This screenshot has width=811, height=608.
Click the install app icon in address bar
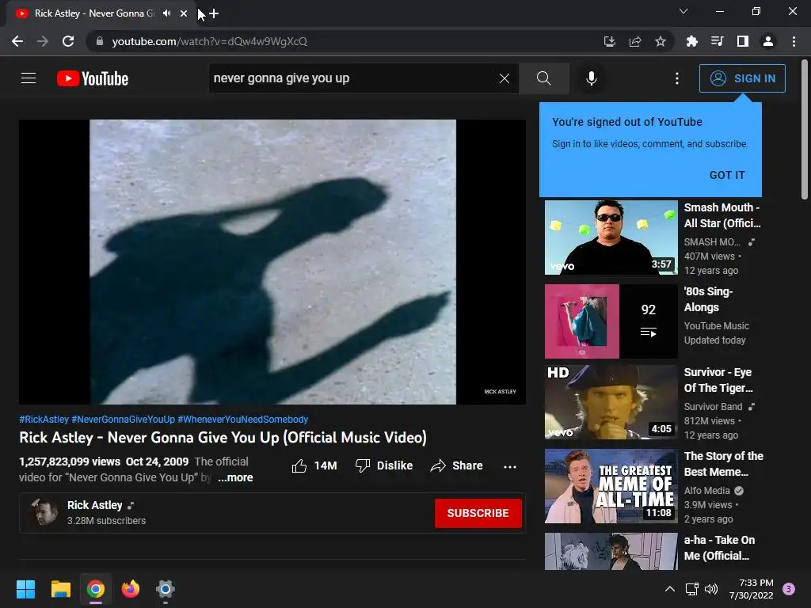(610, 41)
